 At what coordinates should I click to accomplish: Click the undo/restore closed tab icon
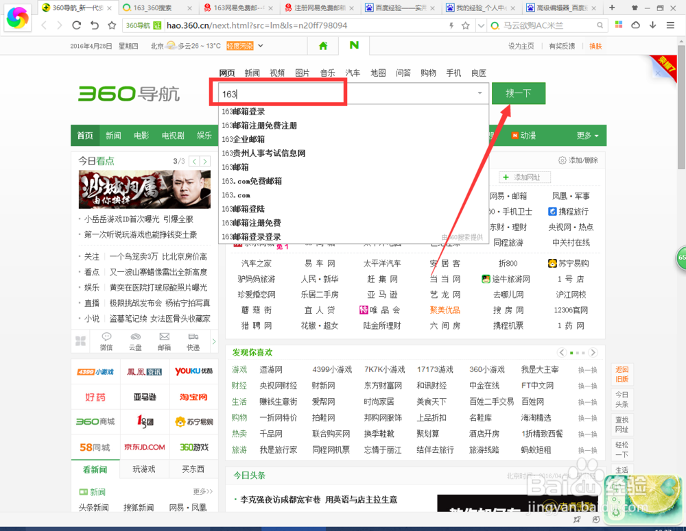[95, 25]
